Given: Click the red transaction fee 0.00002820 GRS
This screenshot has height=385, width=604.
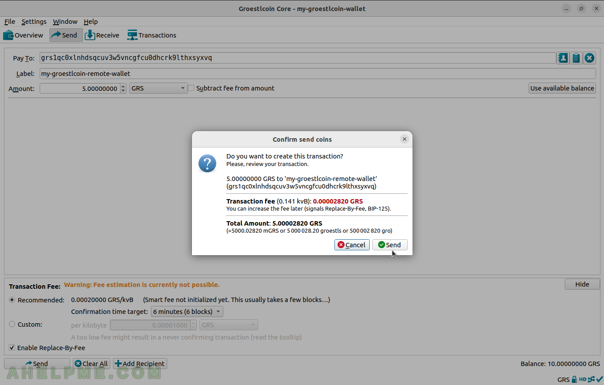Looking at the screenshot, I should pyautogui.click(x=338, y=201).
